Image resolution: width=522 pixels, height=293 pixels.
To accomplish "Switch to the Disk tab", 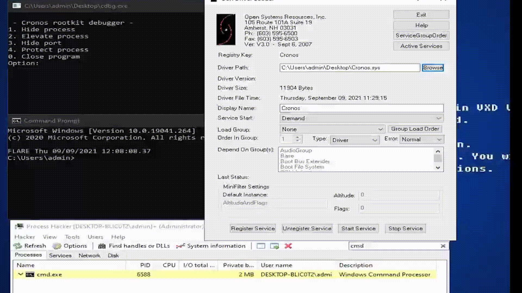I will click(113, 256).
